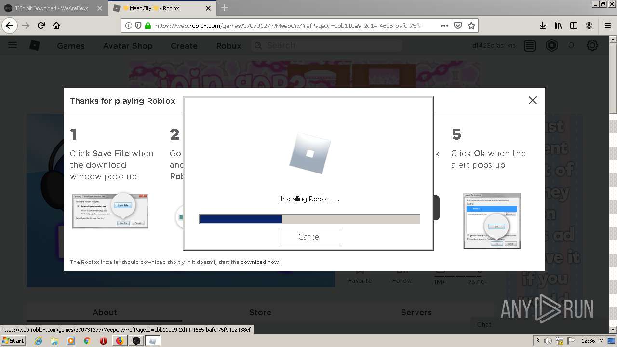
Task: Open the Robux hexagon icon
Action: (x=552, y=46)
